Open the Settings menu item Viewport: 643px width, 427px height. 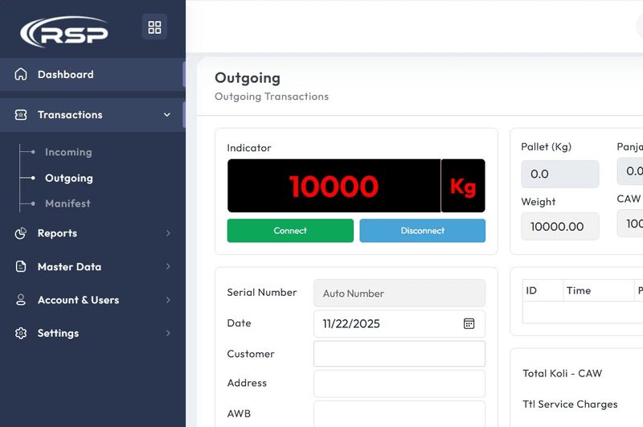92,333
